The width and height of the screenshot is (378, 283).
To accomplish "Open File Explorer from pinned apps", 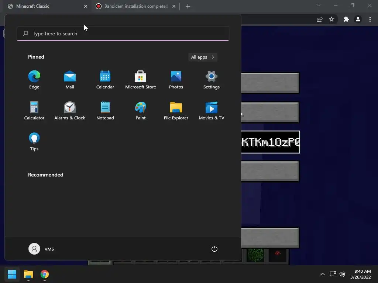I will click(176, 111).
